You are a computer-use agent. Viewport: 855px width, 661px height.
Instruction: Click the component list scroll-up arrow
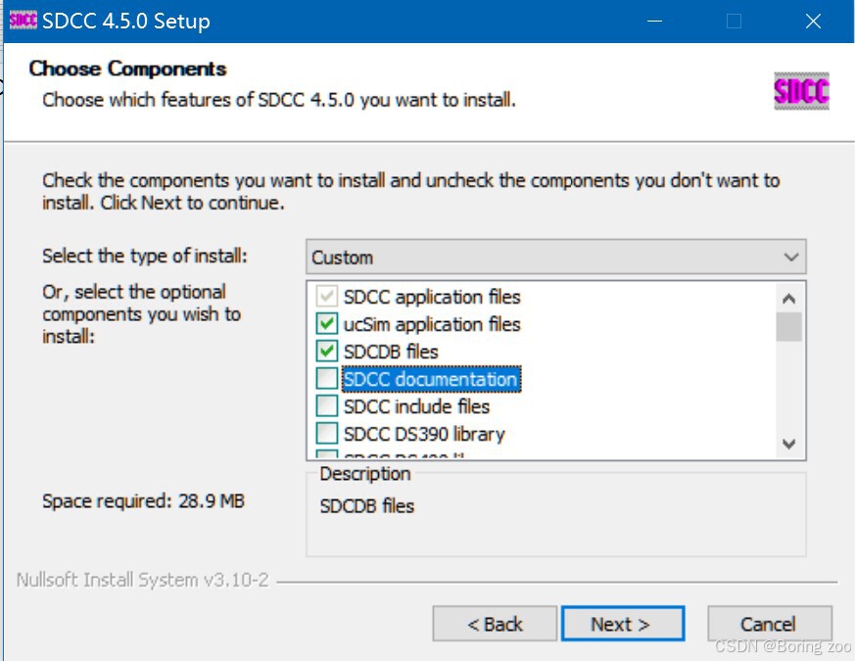point(788,299)
